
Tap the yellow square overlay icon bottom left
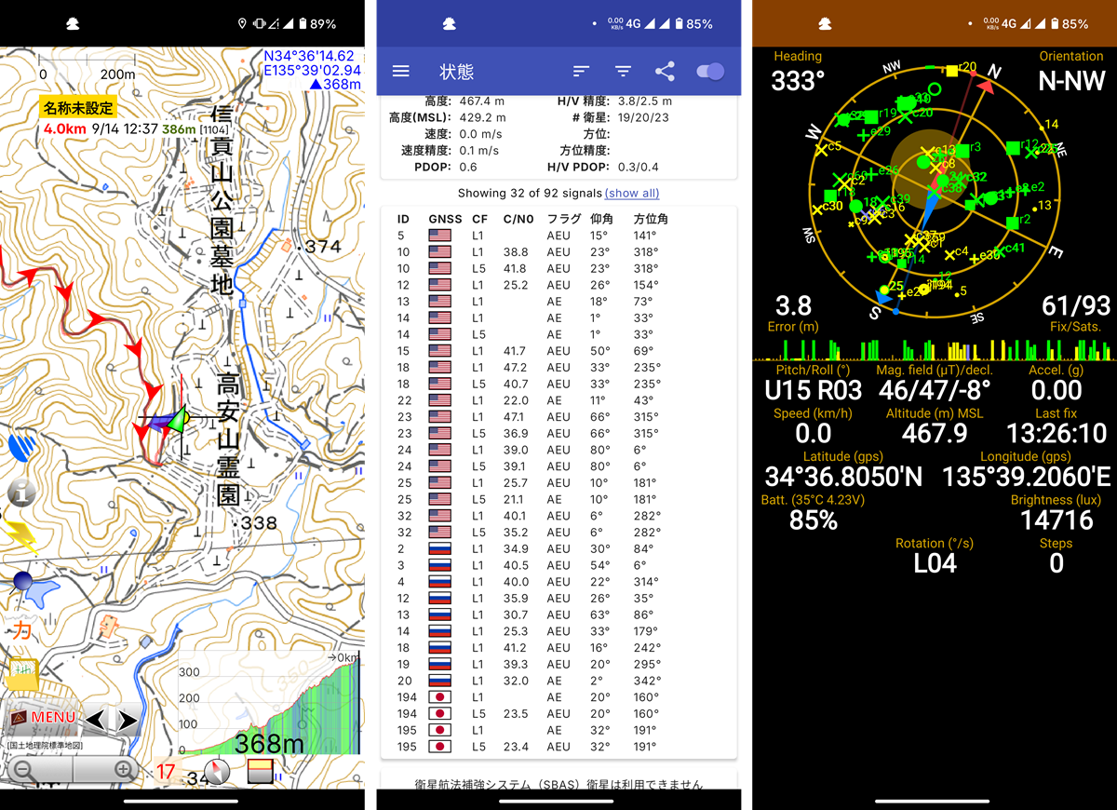click(261, 769)
